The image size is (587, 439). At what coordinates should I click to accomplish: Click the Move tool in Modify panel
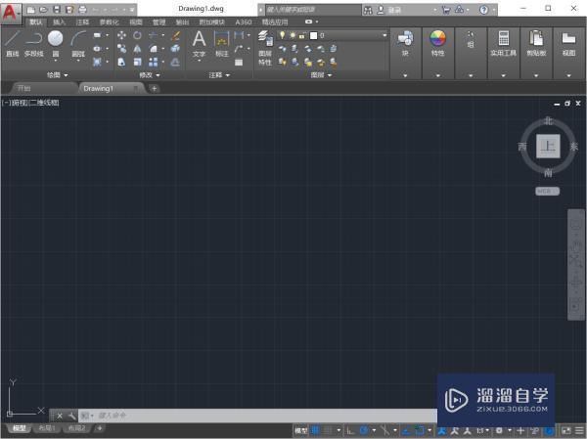coord(121,35)
